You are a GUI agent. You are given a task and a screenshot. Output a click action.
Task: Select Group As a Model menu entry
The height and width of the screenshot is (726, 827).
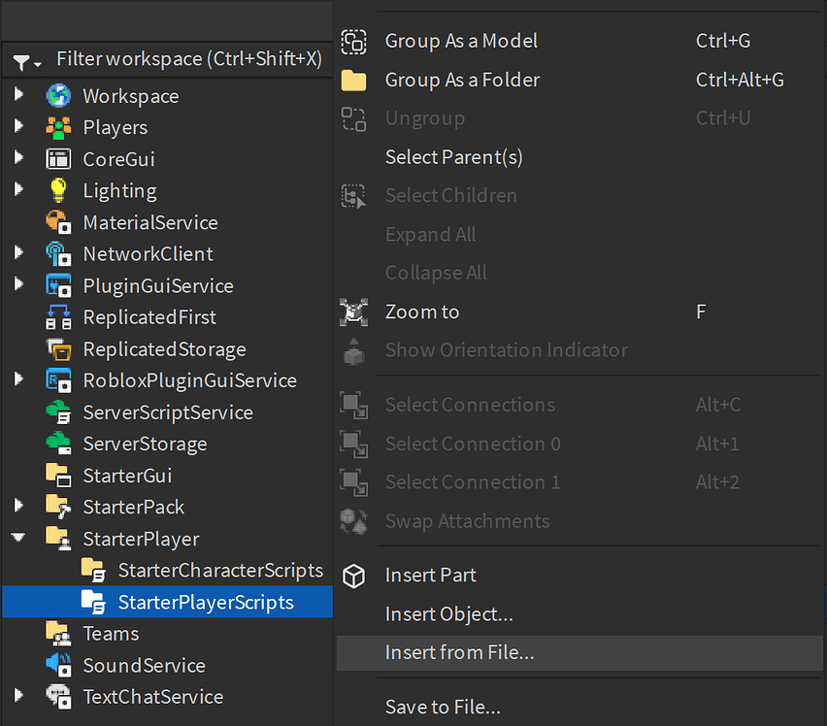pyautogui.click(x=461, y=41)
